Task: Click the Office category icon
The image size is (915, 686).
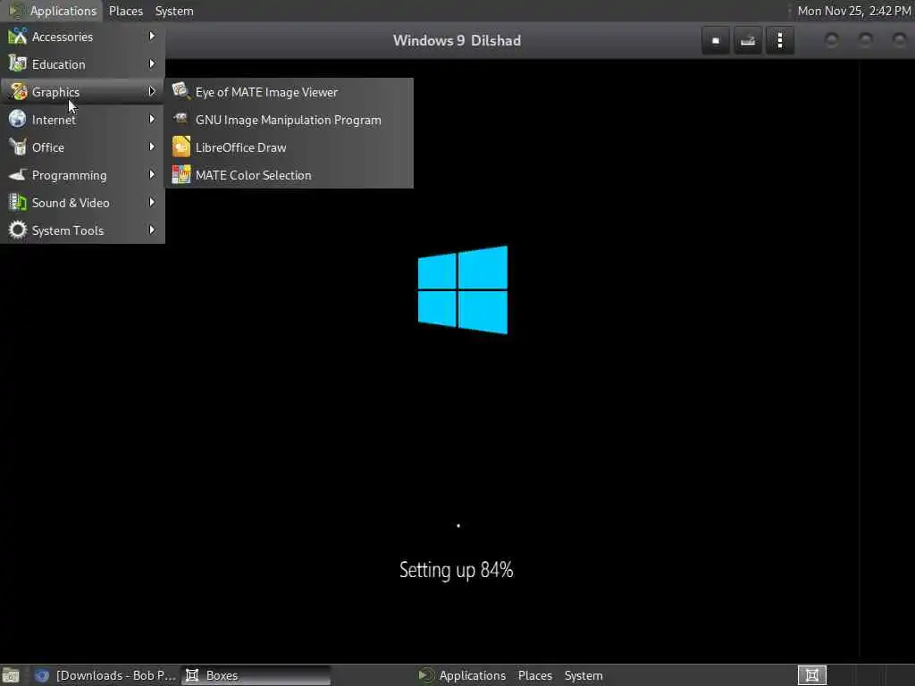Action: [18, 147]
